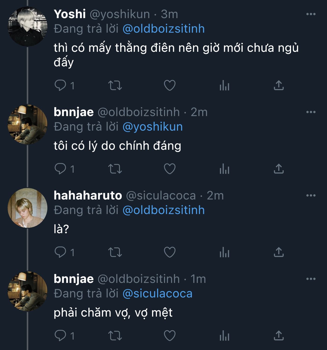The width and height of the screenshot is (327, 350).
Task: Open Yoshi's profile picture
Action: pos(28,27)
